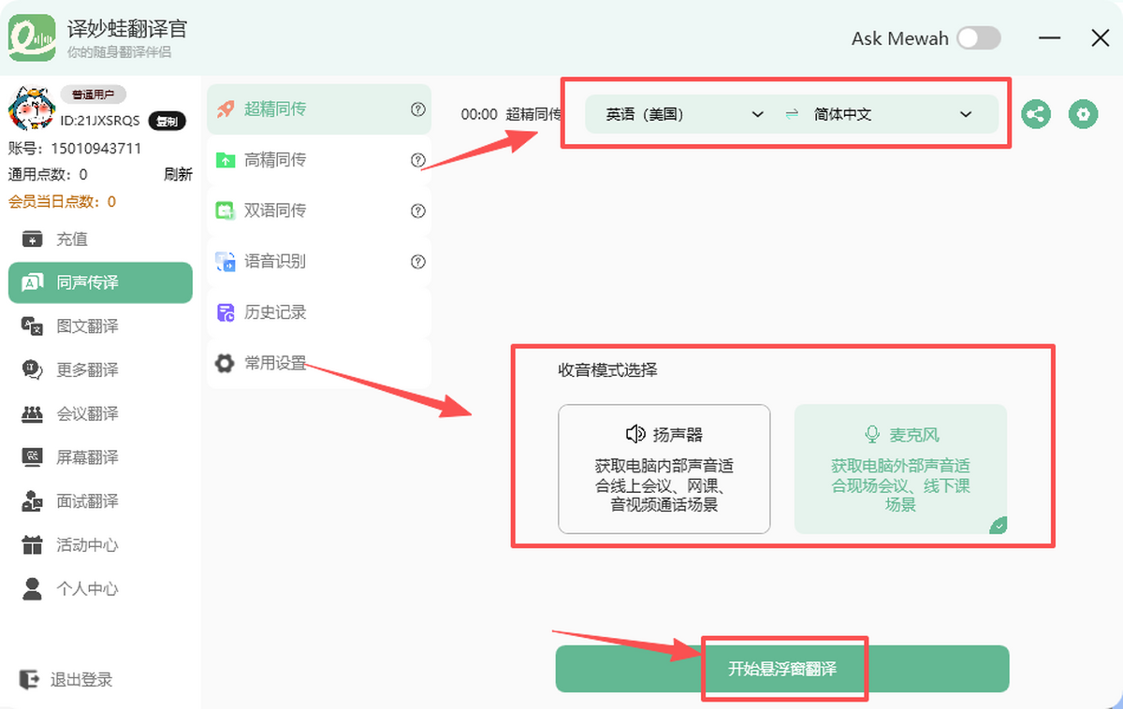Copy the user ID with 复制 button

167,121
